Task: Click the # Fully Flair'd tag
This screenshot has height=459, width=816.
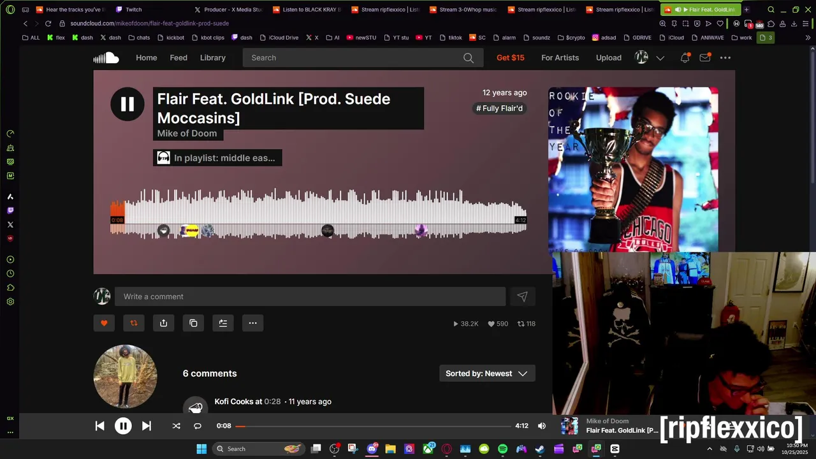Action: pyautogui.click(x=499, y=108)
